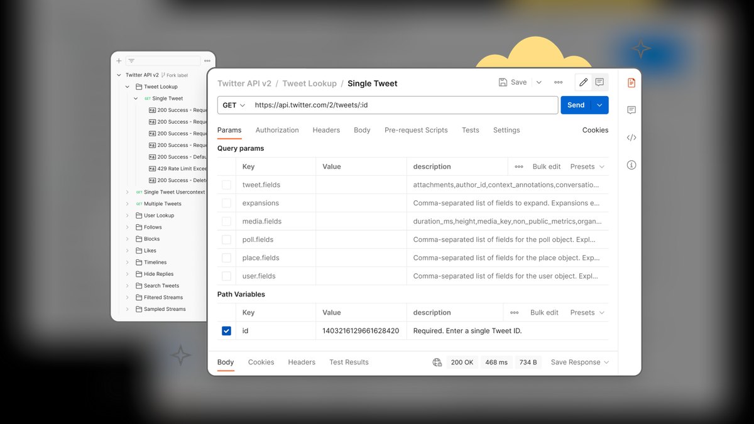Open the Search Tweets folder
The height and width of the screenshot is (424, 754).
(x=161, y=286)
